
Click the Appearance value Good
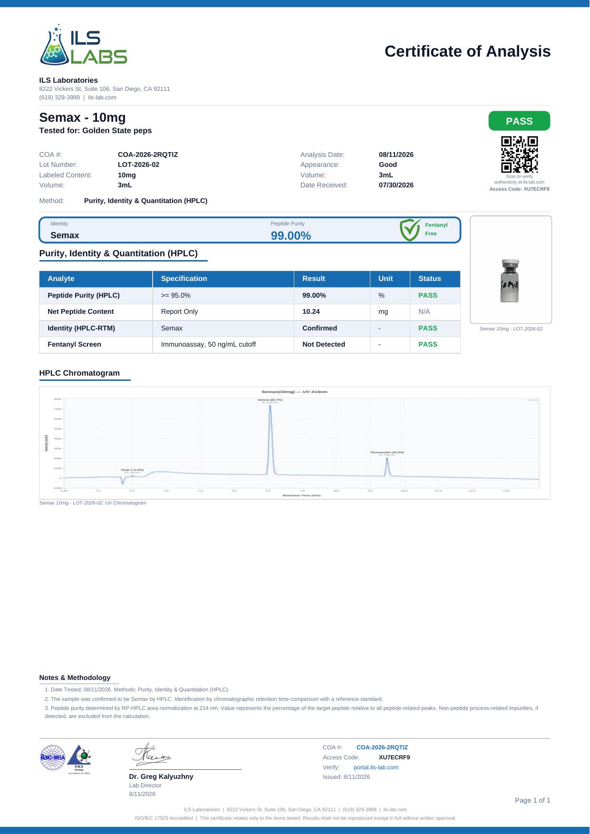388,165
